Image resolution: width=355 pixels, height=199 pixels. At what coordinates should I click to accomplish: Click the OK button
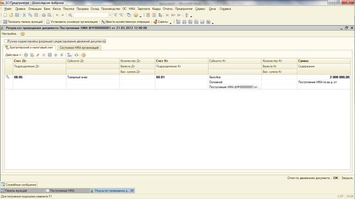click(x=336, y=178)
